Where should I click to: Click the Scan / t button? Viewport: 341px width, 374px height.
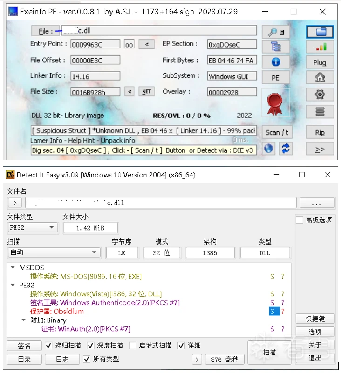[x=277, y=132]
